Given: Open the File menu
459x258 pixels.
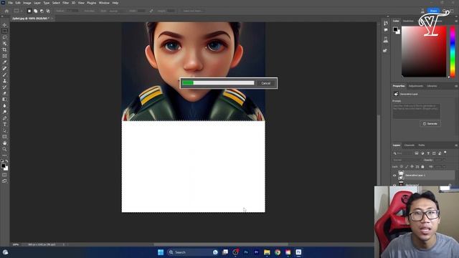Looking at the screenshot, I should [x=10, y=3].
